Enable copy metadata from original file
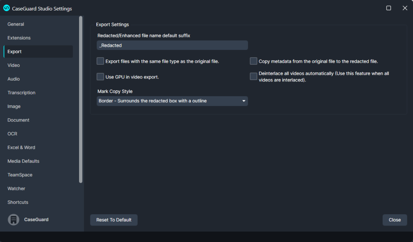413x242 pixels. [253, 61]
